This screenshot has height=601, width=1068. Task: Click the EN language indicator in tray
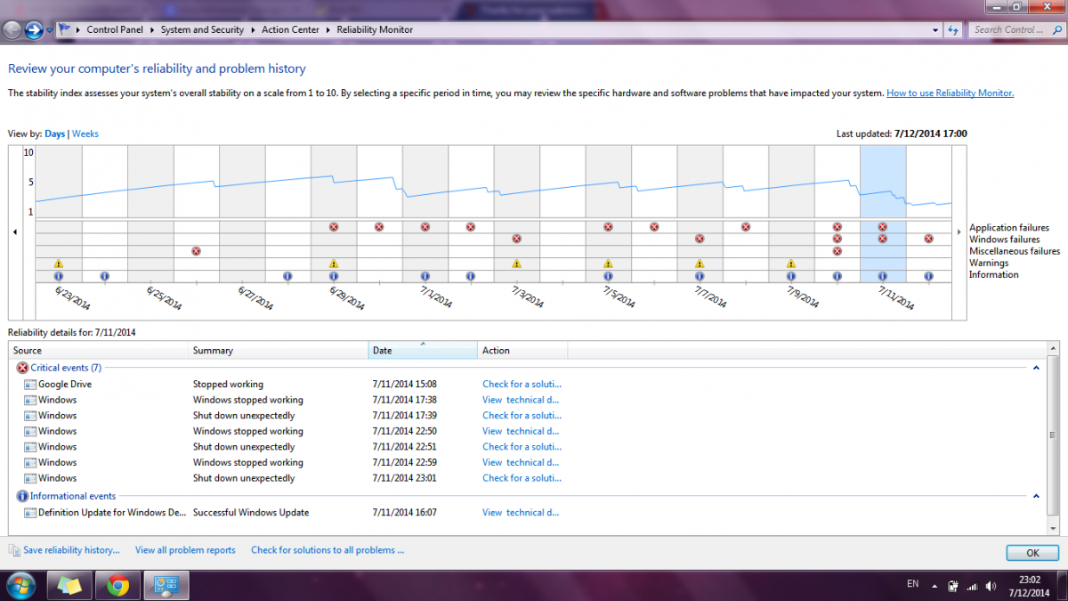[912, 584]
